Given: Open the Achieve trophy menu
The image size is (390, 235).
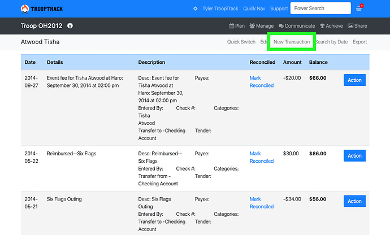Looking at the screenshot, I should (x=331, y=26).
